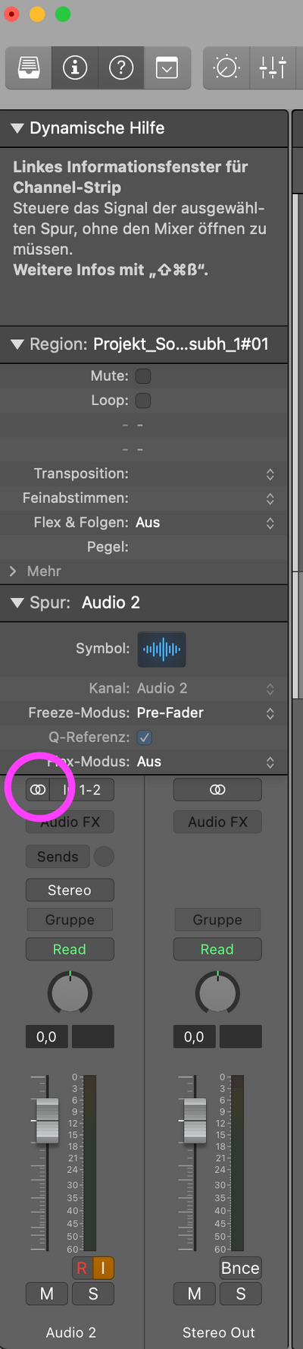Open Smart Controls knob icon
Image resolution: width=303 pixels, height=1349 pixels.
point(226,68)
